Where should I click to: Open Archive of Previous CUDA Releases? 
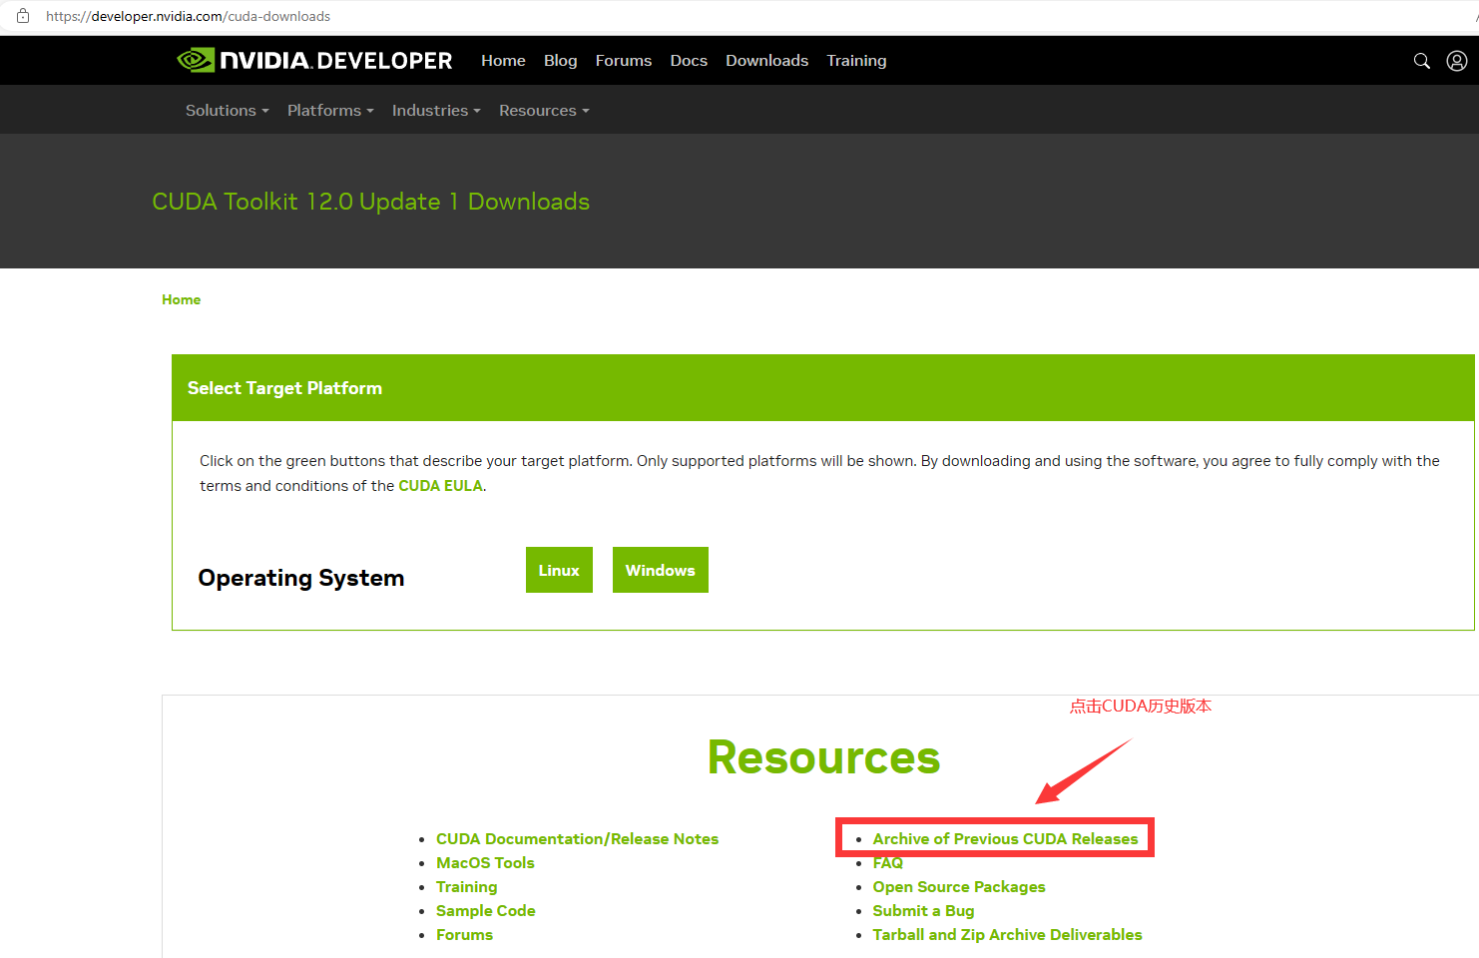[1005, 839]
